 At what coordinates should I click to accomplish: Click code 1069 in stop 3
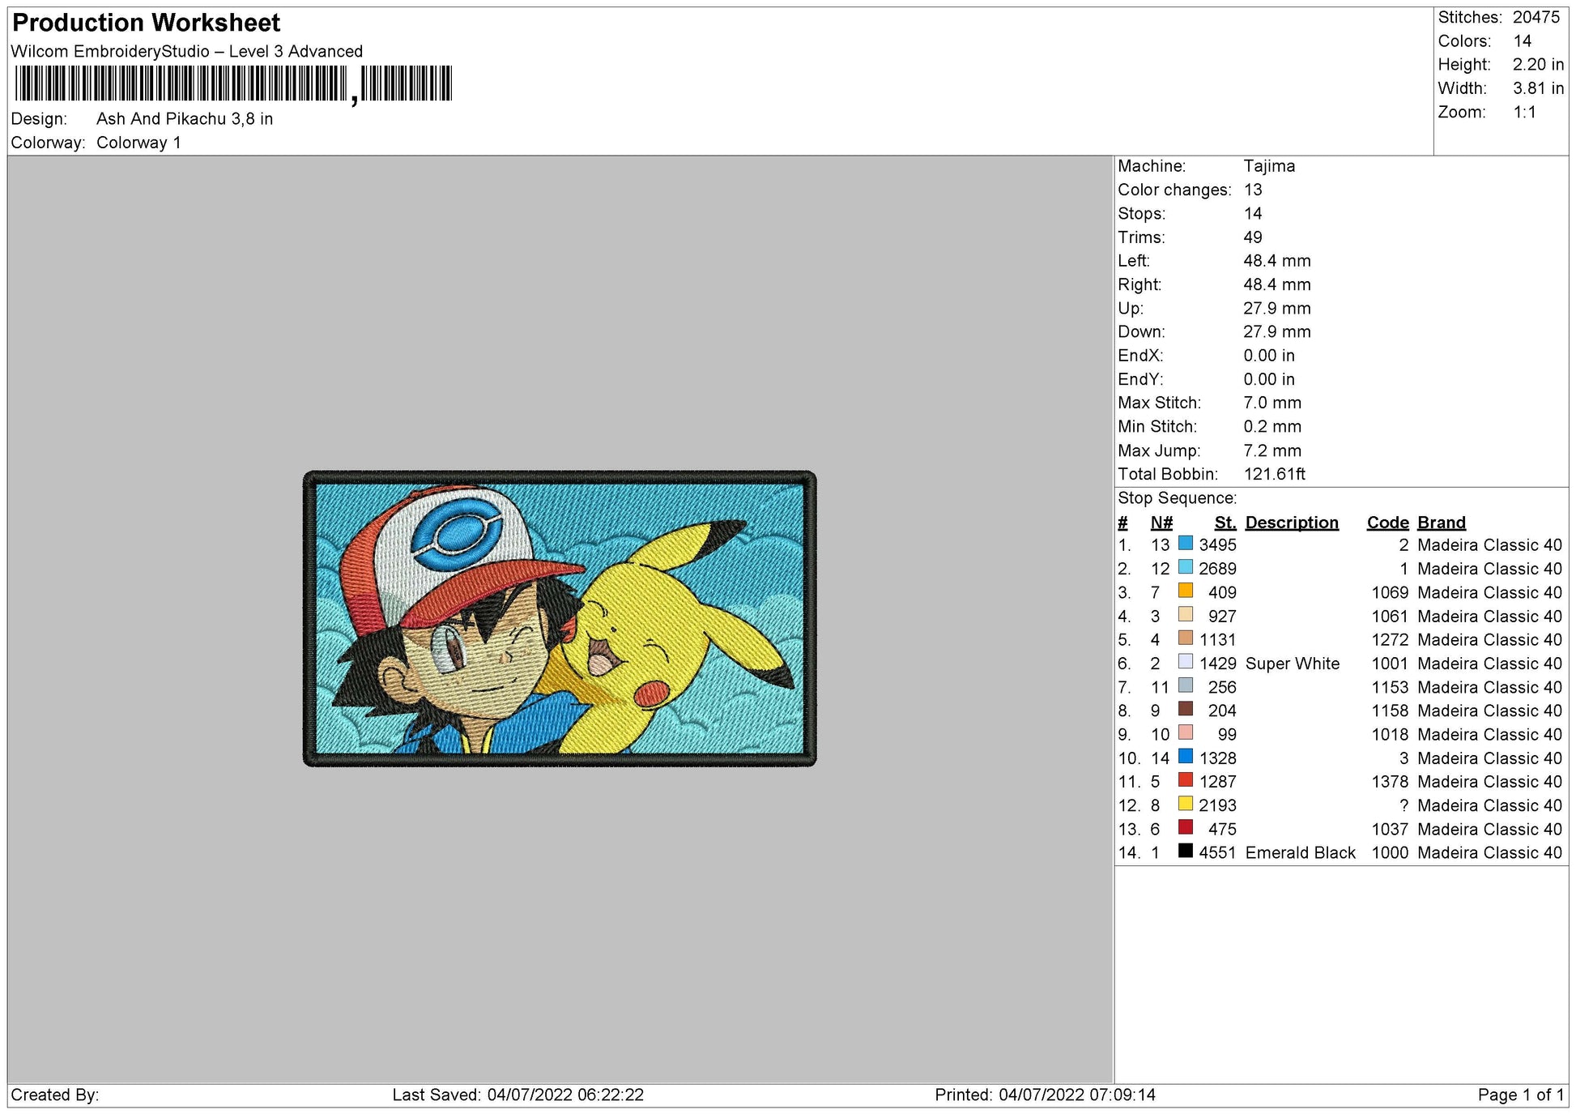pos(1391,592)
